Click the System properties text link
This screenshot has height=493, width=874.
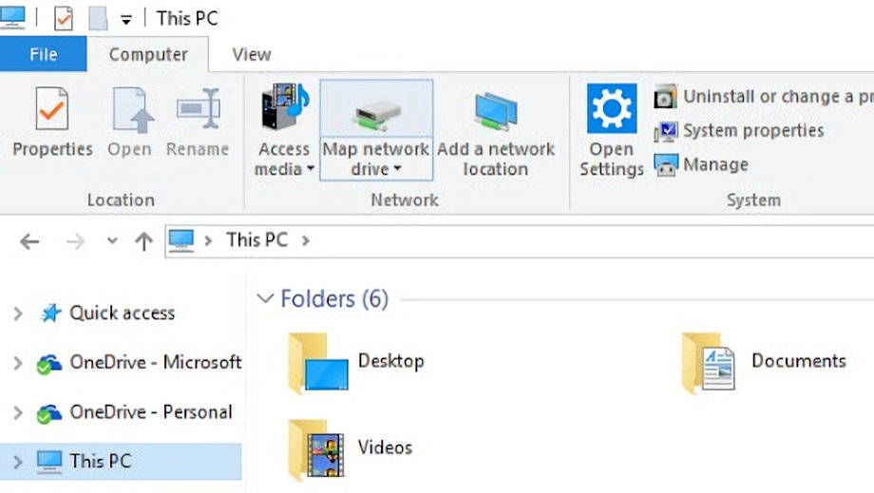[x=753, y=131]
